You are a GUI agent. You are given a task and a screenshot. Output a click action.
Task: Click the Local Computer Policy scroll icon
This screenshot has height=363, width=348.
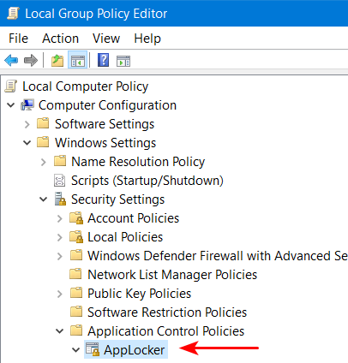pos(11,86)
